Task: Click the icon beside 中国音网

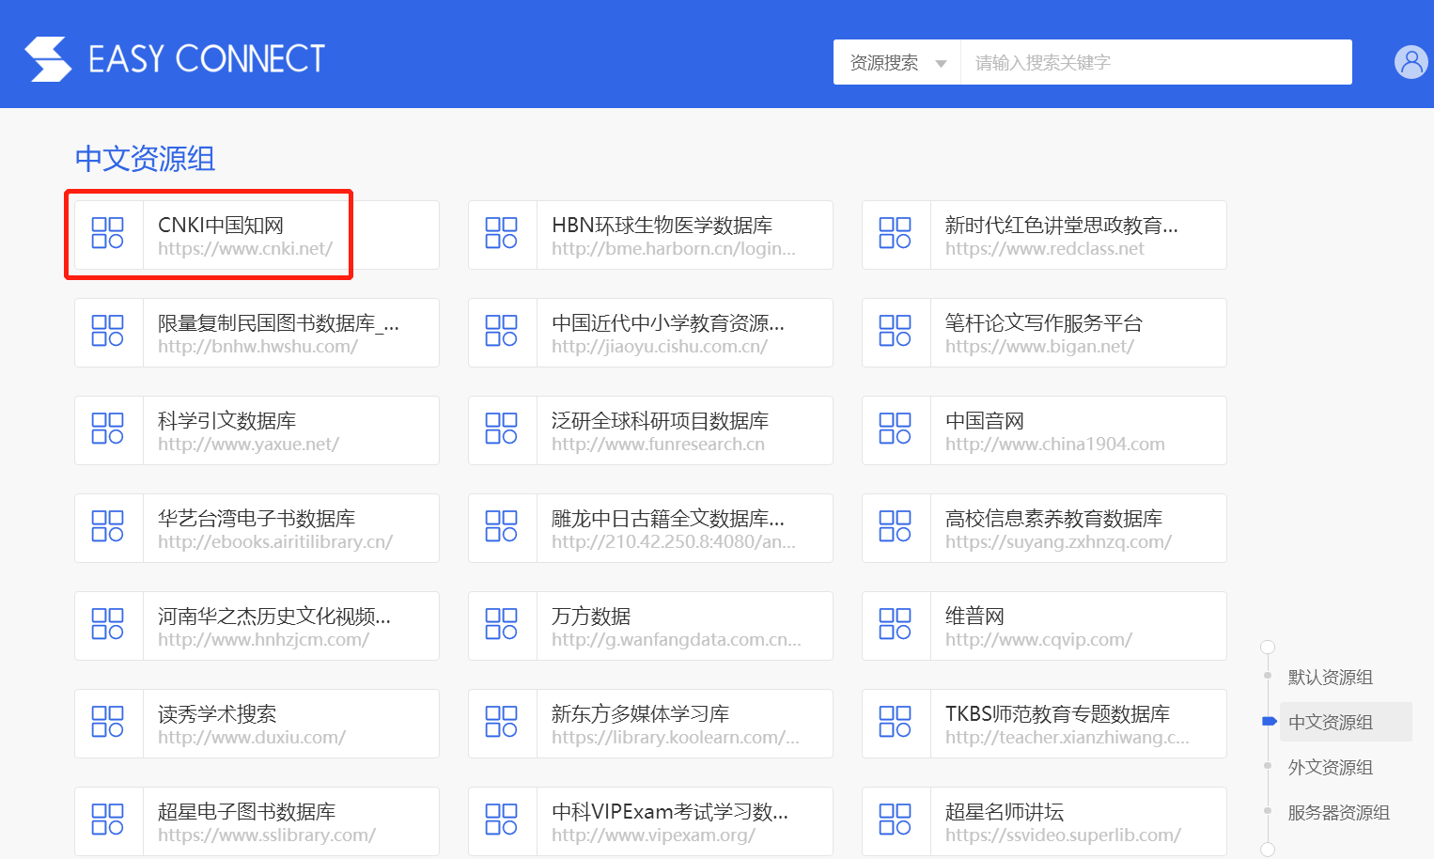Action: pos(895,429)
